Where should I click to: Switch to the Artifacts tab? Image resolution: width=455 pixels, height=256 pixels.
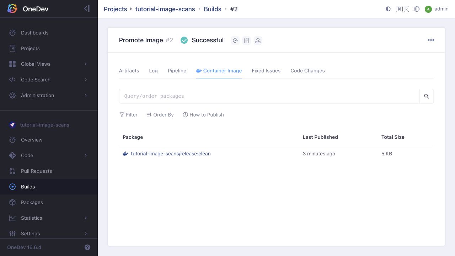click(129, 71)
